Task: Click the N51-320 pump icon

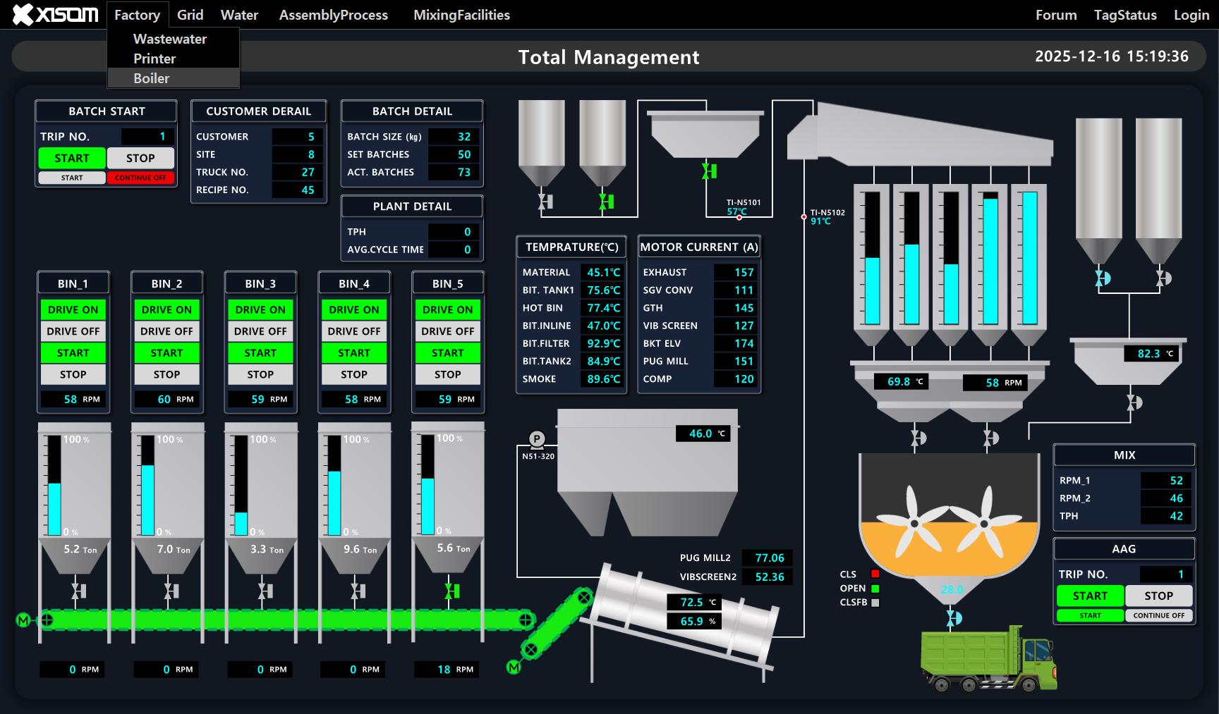Action: point(537,439)
